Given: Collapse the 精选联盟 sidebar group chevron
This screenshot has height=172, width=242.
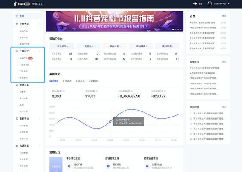Looking at the screenshot, I should pos(40,146).
